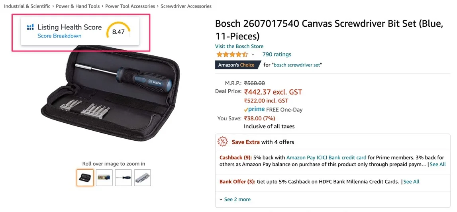
Task: Click the Save Extra discount badge icon
Action: (x=223, y=142)
